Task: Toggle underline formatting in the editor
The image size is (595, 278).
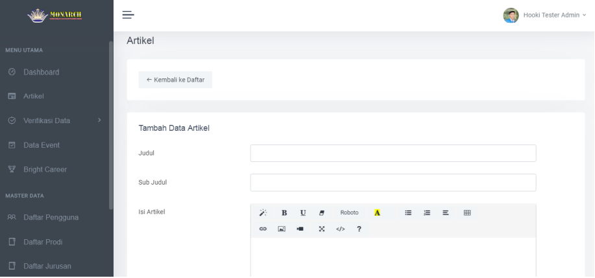Action: (x=303, y=213)
